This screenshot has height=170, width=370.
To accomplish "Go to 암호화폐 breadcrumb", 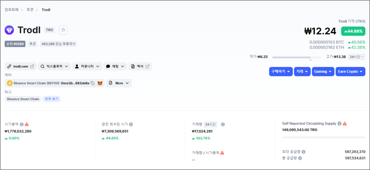I will point(11,10).
